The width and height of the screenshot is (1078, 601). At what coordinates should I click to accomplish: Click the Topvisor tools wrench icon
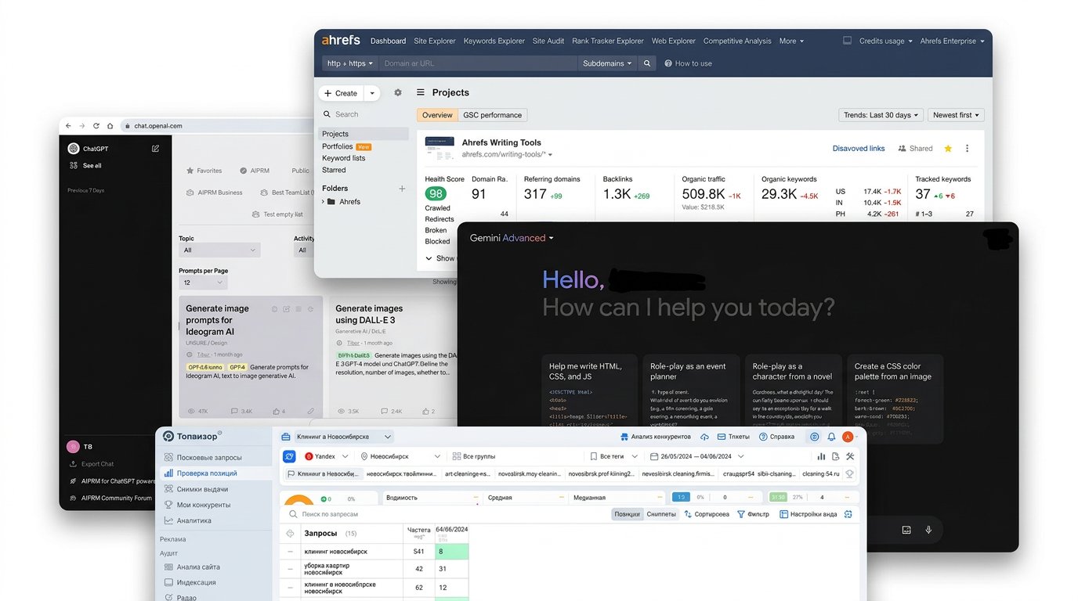coord(850,456)
